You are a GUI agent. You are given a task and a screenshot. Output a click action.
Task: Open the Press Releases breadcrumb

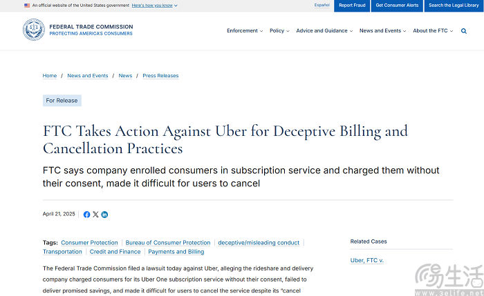160,76
